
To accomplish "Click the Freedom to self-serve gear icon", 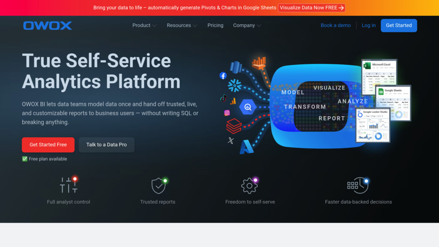I will pyautogui.click(x=250, y=186).
